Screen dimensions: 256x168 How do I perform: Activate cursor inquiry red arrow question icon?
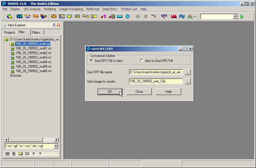[x=103, y=16]
